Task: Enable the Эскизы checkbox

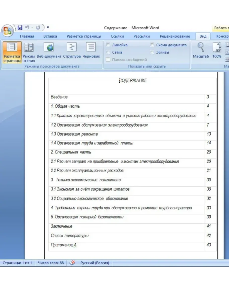Action: tap(152, 52)
